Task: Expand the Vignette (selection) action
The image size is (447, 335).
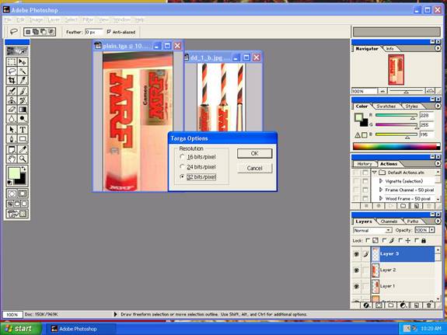Action: point(381,181)
